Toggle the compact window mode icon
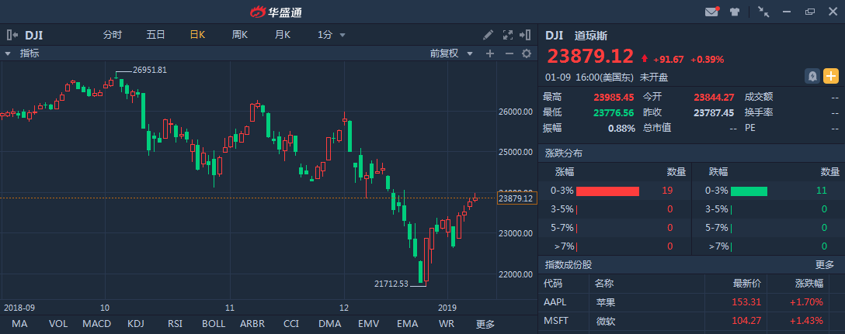 (x=763, y=12)
